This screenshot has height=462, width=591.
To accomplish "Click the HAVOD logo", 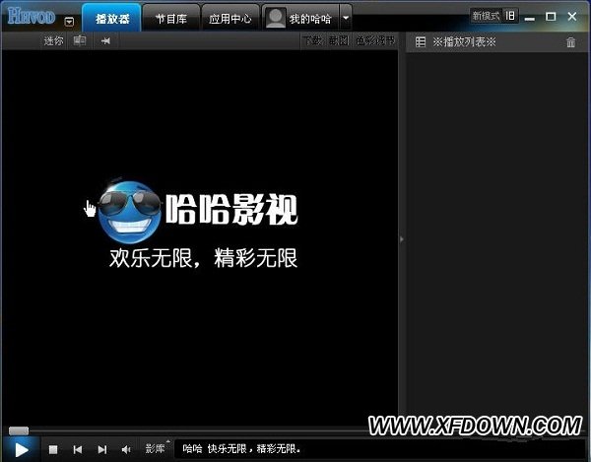I will tap(32, 16).
